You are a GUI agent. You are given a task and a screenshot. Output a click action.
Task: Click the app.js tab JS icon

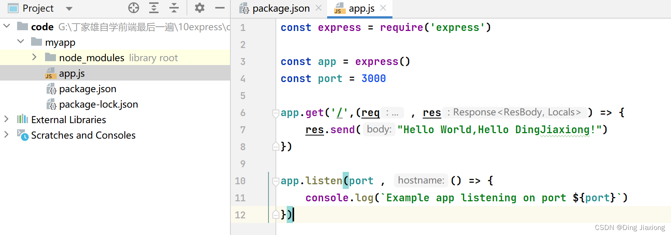(x=340, y=8)
